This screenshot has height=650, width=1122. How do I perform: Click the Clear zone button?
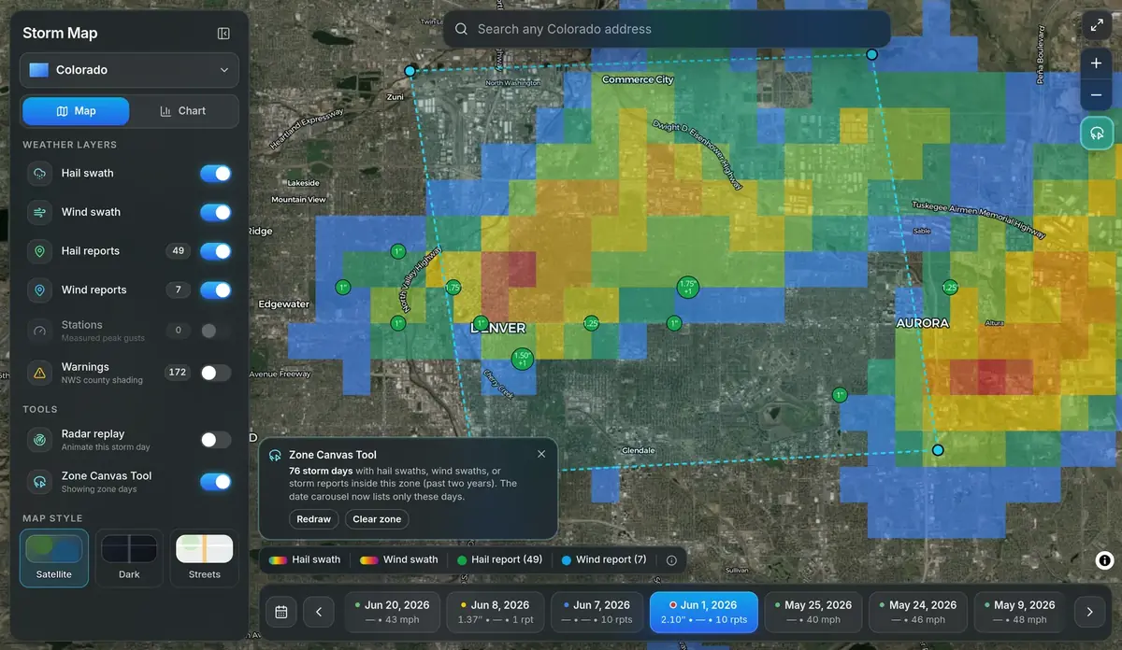click(x=377, y=519)
